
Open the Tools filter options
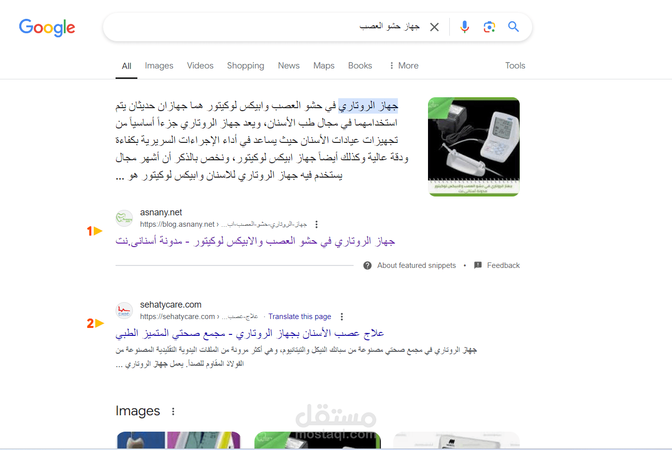pos(515,65)
